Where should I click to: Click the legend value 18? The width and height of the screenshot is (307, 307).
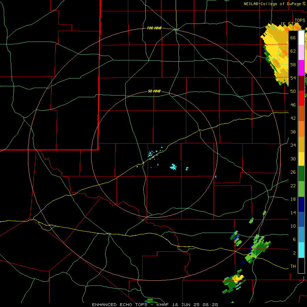click(x=293, y=199)
